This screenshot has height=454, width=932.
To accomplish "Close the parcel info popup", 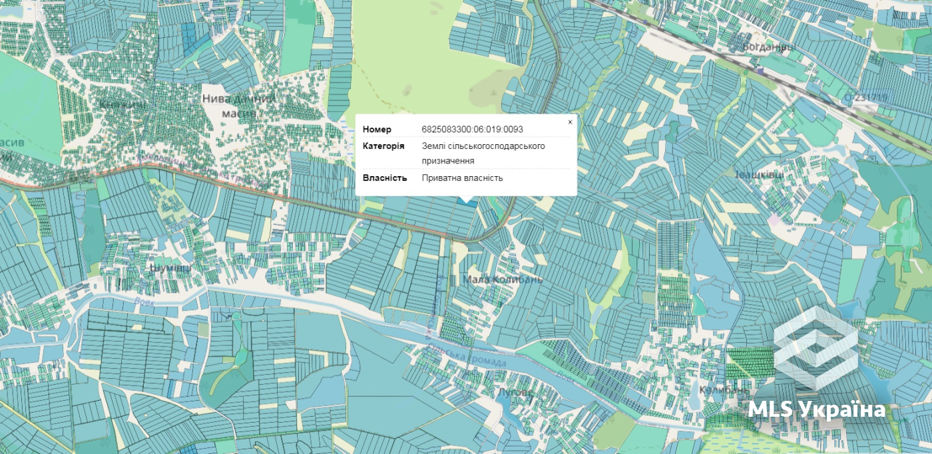I will [x=570, y=122].
